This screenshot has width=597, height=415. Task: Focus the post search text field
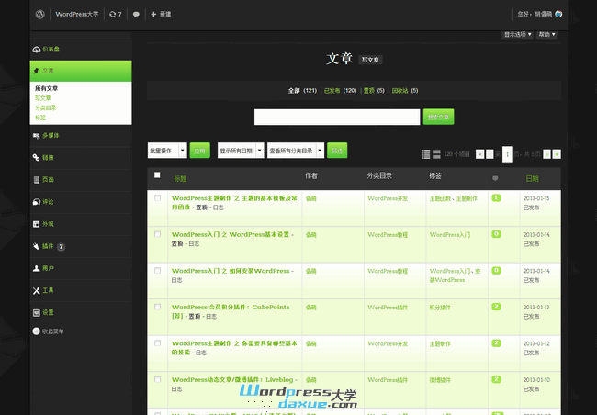pos(337,118)
